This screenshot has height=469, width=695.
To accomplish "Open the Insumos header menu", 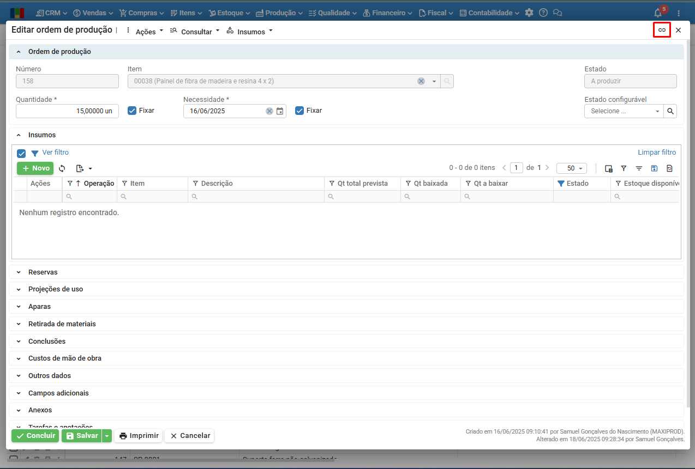I will tap(249, 32).
